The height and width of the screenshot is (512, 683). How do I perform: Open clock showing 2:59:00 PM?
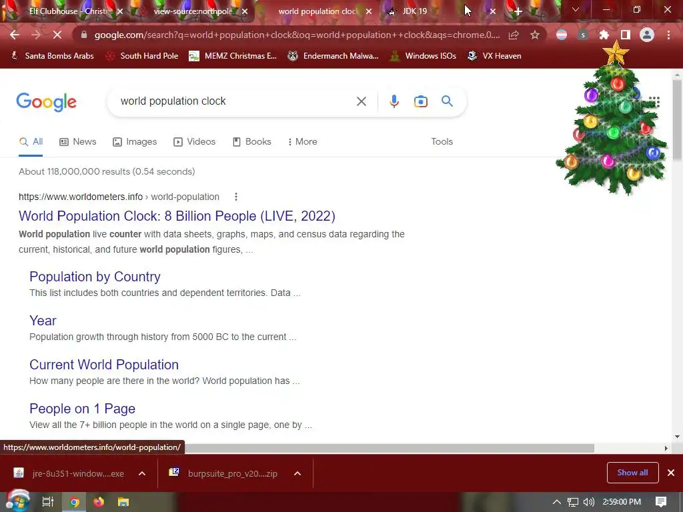pyautogui.click(x=622, y=502)
